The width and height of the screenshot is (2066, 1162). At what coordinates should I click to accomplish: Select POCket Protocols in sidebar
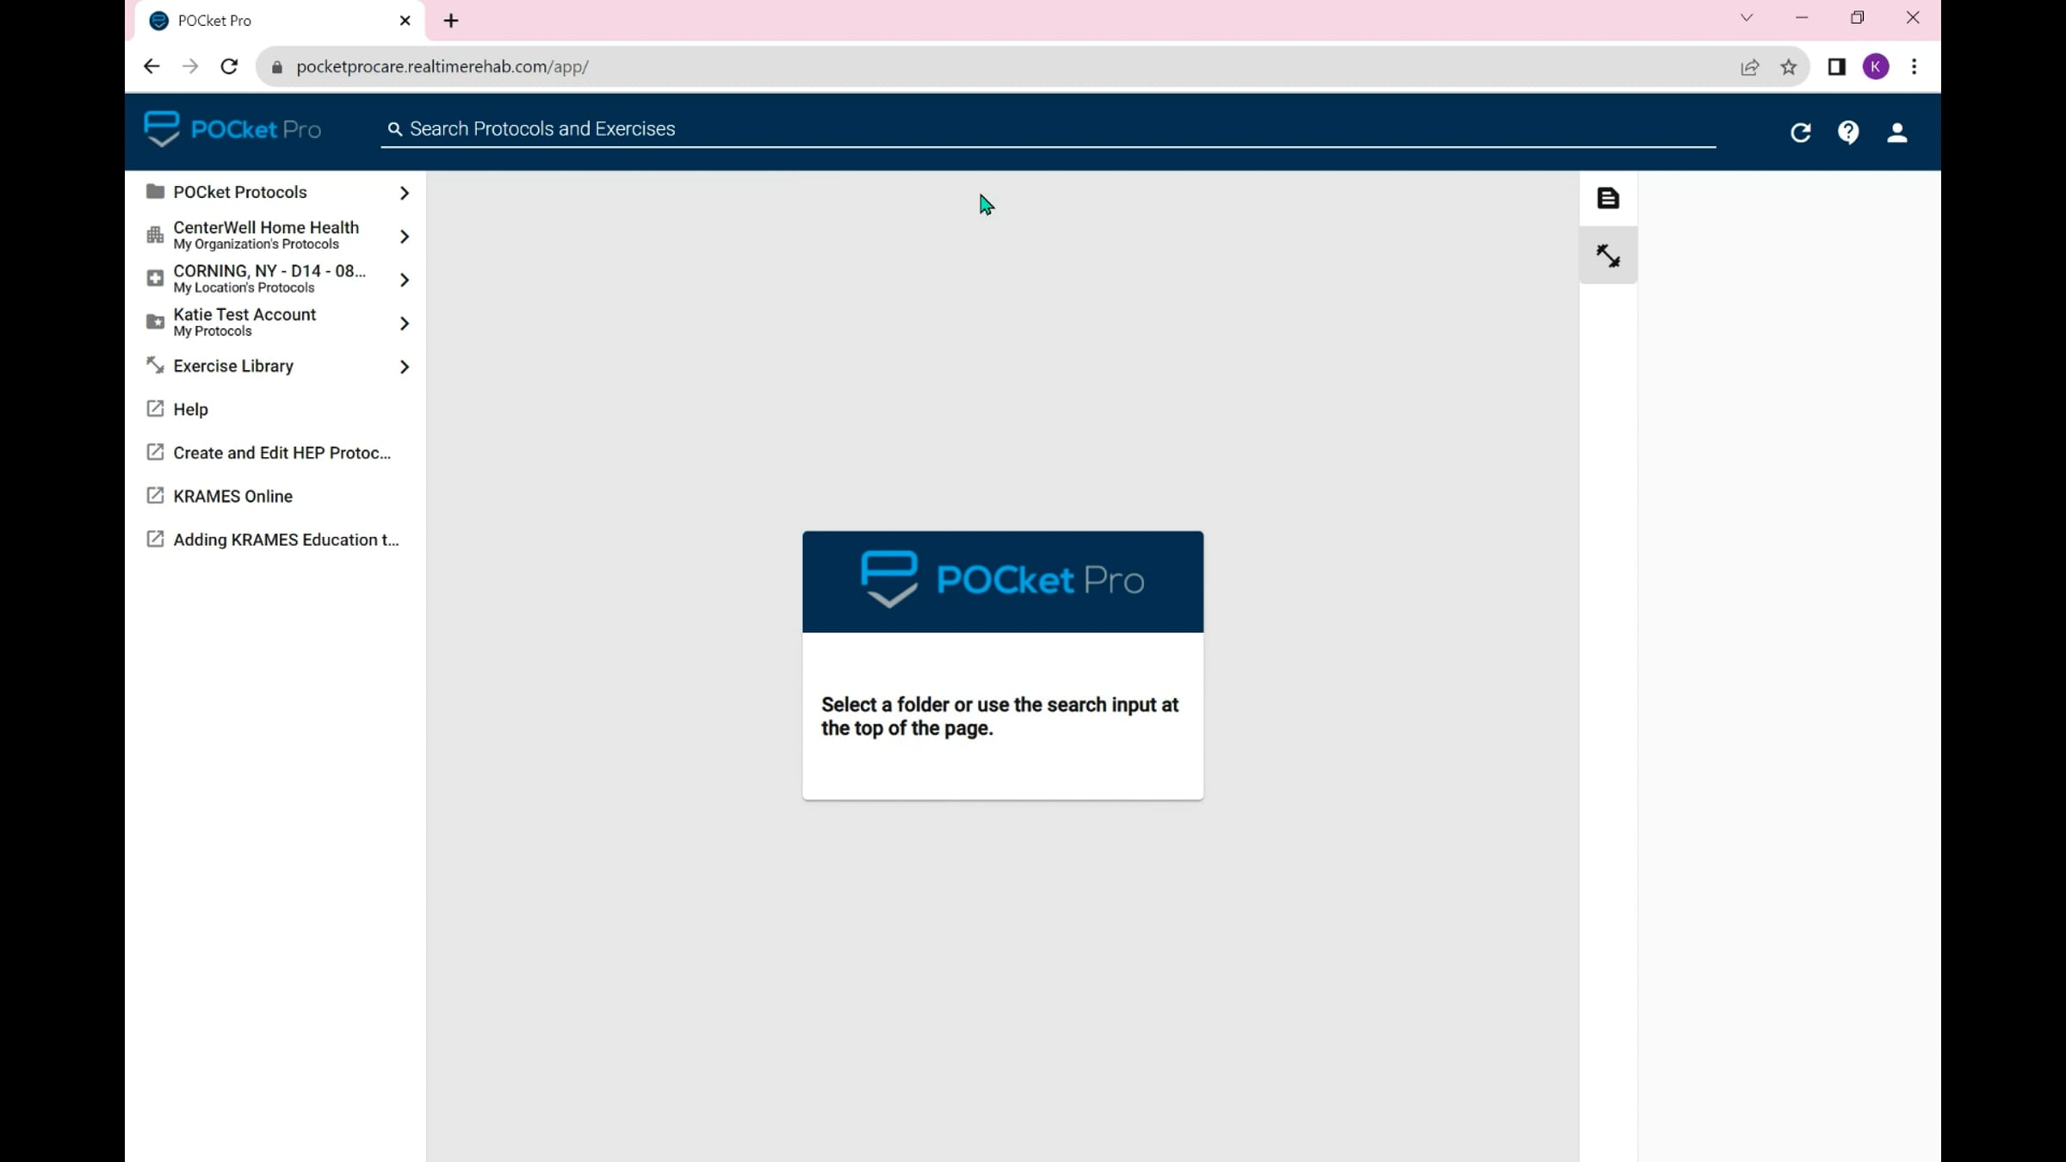275,192
